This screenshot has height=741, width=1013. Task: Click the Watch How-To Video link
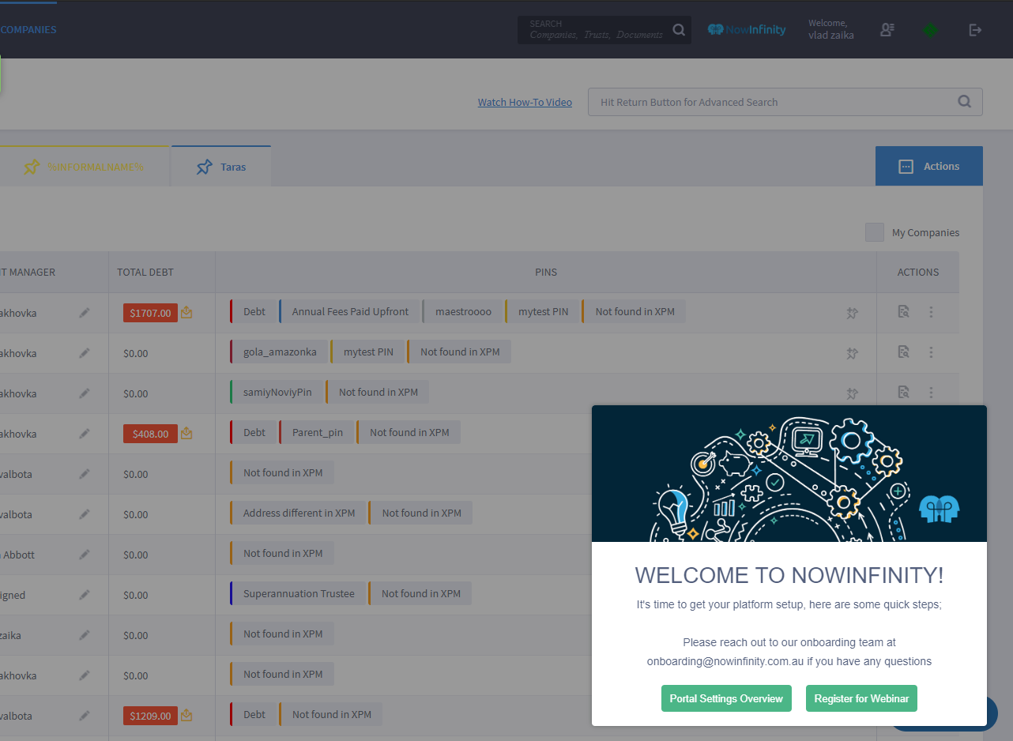(x=525, y=102)
